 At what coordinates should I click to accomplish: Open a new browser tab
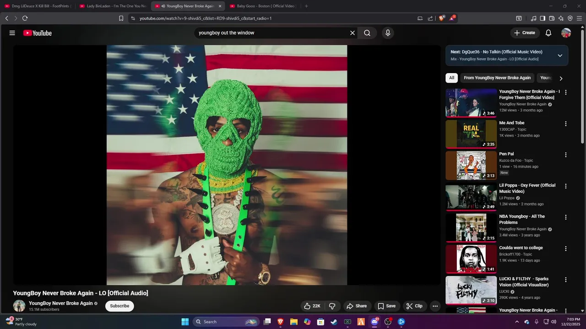pos(306,6)
